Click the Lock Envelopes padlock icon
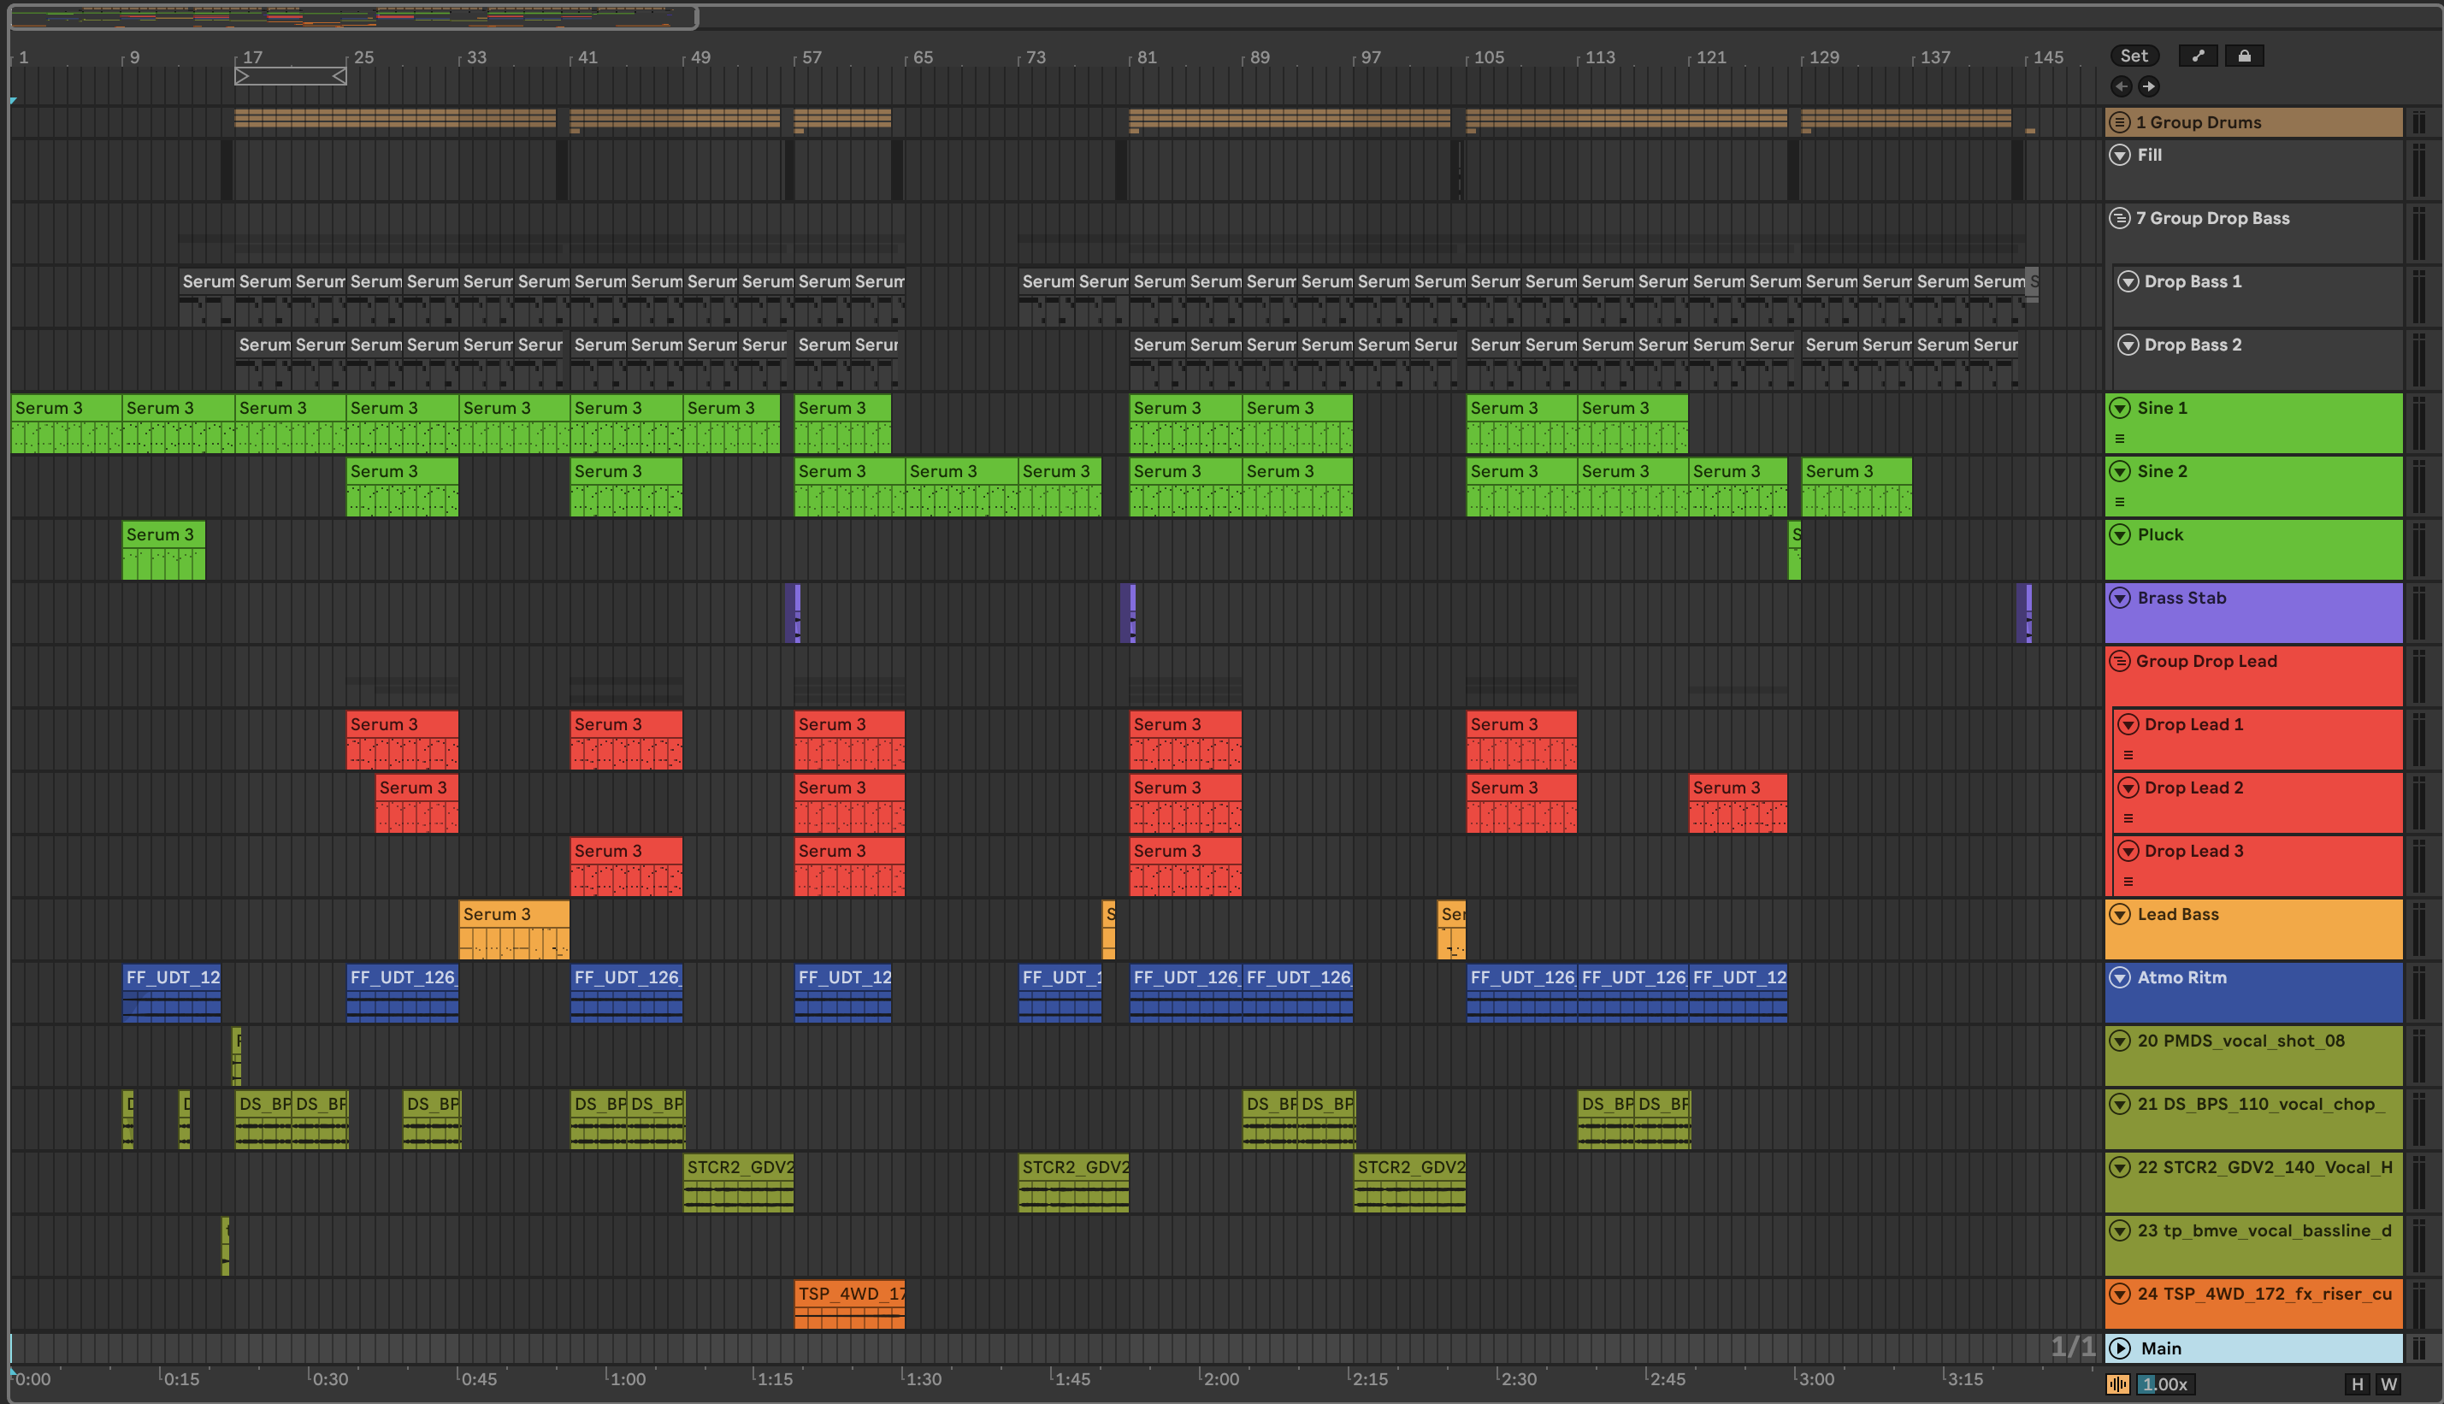This screenshot has width=2444, height=1404. [x=2243, y=56]
